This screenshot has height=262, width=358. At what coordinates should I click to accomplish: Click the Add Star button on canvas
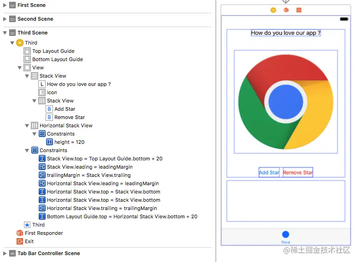click(x=270, y=172)
